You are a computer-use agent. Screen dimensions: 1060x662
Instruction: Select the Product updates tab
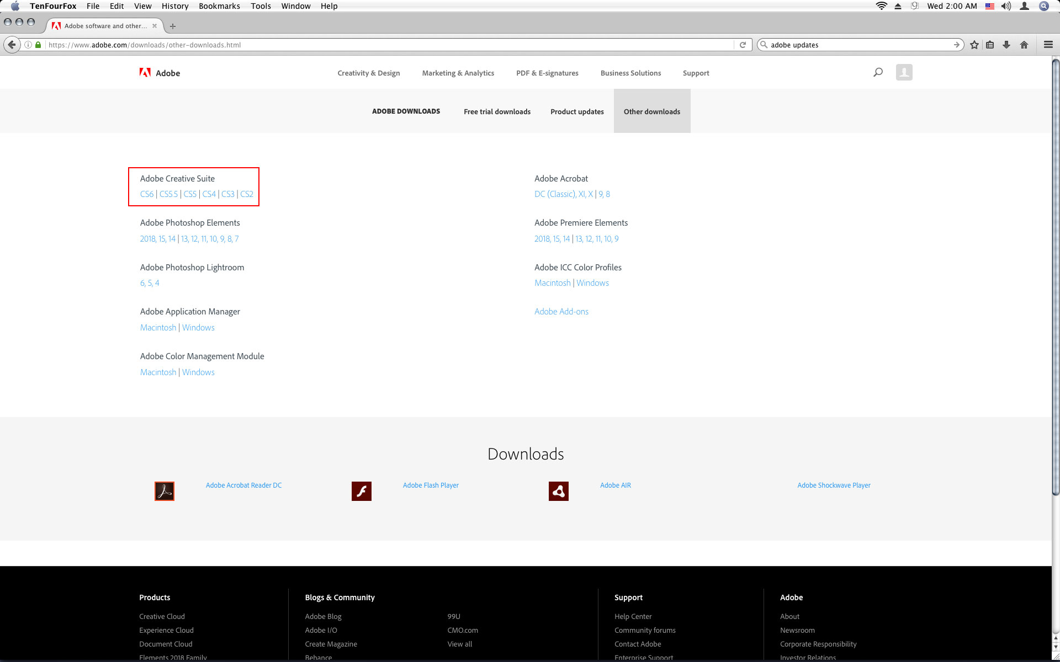(x=577, y=110)
